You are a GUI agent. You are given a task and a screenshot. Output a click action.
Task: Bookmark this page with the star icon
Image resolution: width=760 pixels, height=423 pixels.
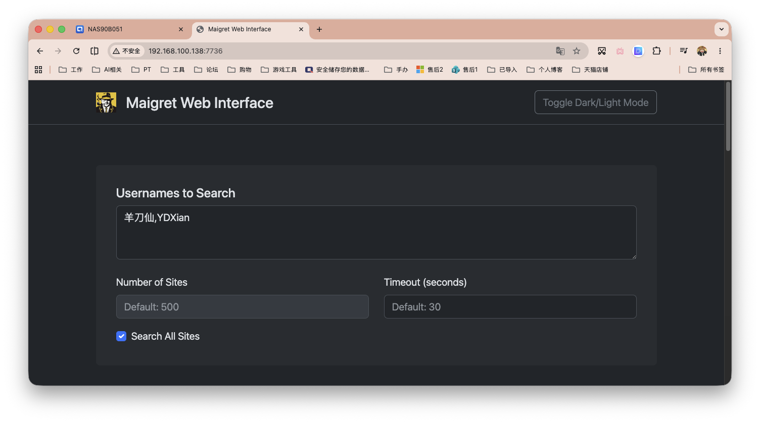point(577,51)
